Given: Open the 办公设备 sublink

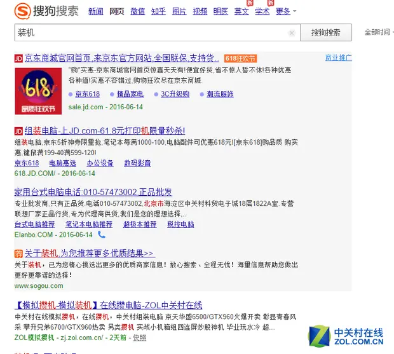Looking at the screenshot, I should coord(100,163).
